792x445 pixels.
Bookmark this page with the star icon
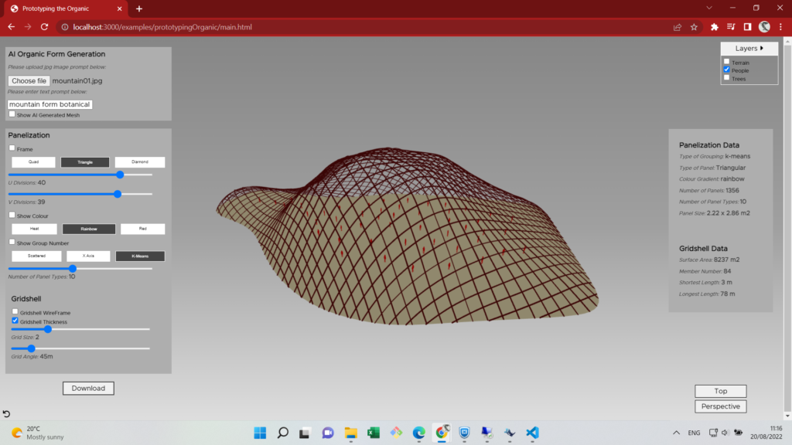point(694,27)
